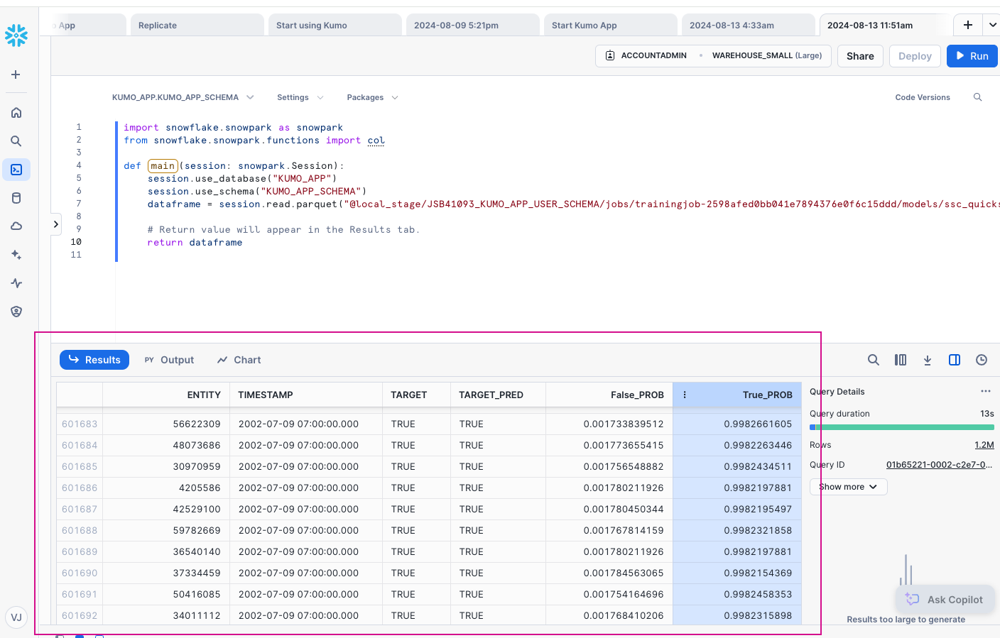Viewport: 1000px width, 638px height.
Task: Select the 2024-08-13 11:51am tab
Action: (884, 25)
